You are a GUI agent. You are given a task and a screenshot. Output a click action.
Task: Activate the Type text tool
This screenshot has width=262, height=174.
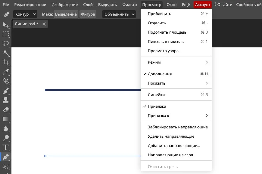6,148
